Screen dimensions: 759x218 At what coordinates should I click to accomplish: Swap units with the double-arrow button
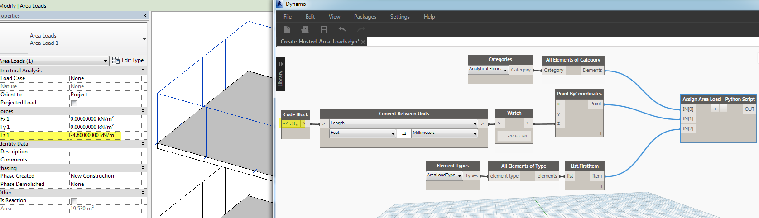404,133
